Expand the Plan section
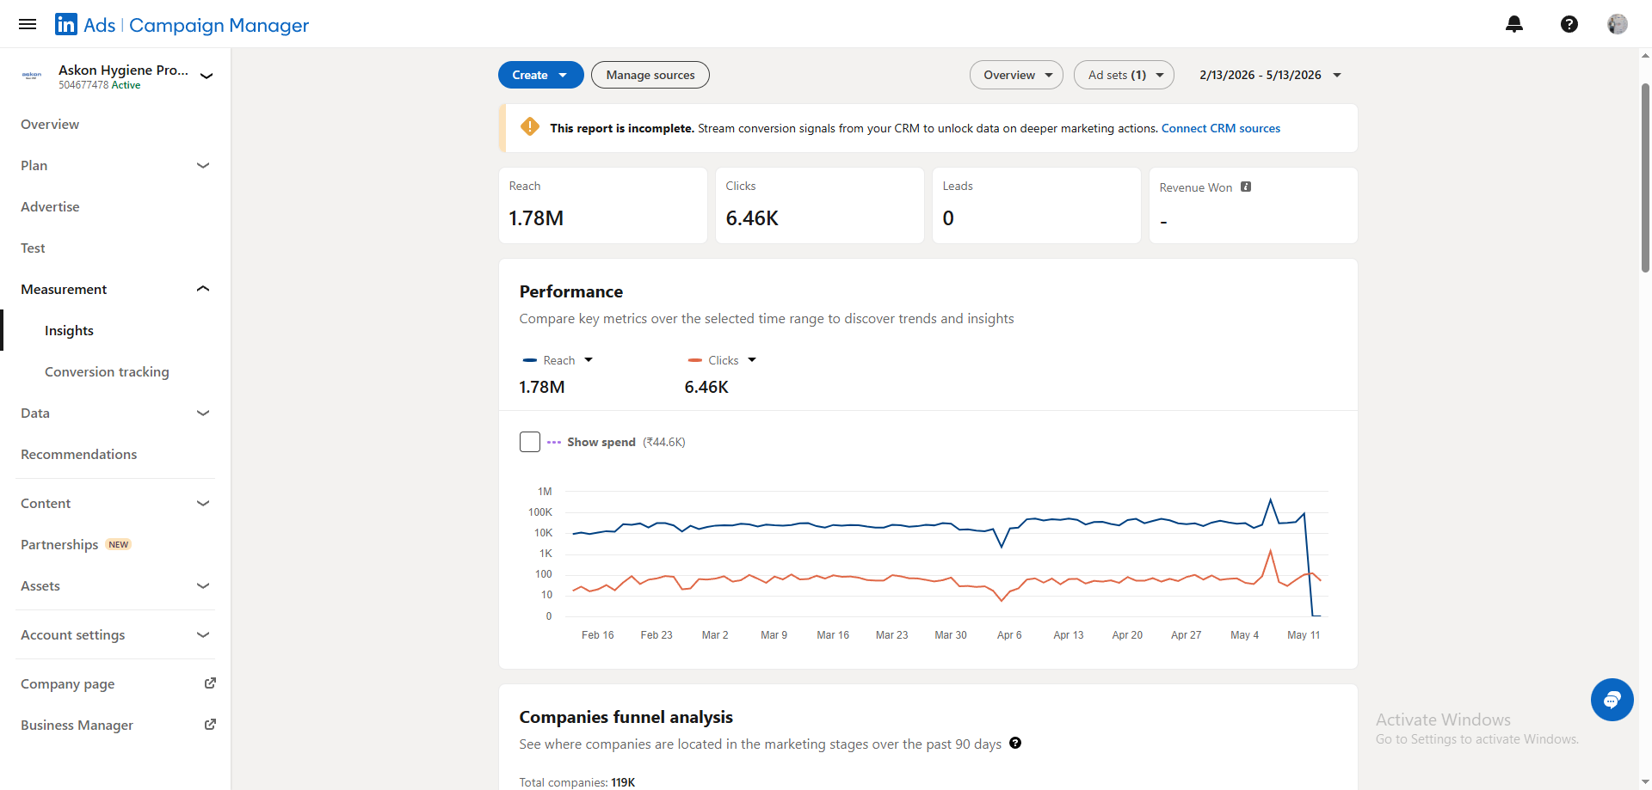The width and height of the screenshot is (1652, 790). pyautogui.click(x=203, y=165)
